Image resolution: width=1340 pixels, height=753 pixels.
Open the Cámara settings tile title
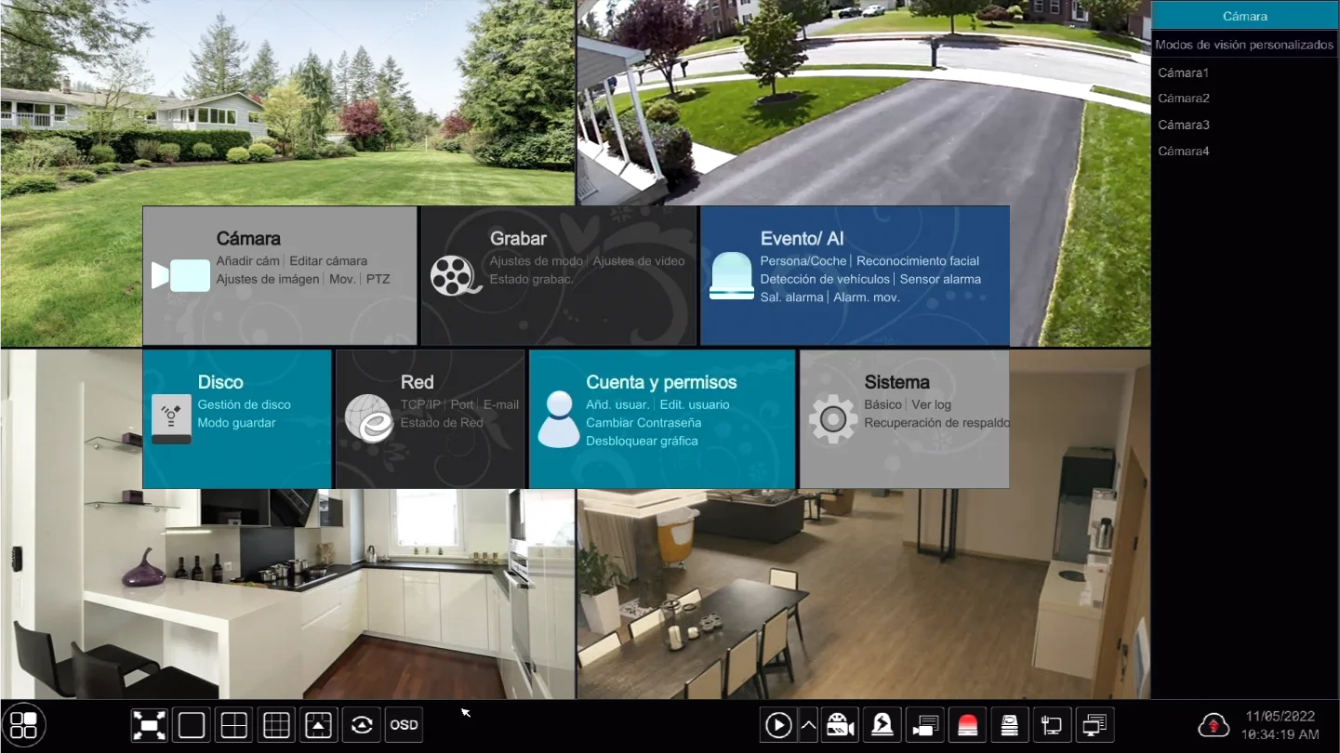(x=248, y=239)
